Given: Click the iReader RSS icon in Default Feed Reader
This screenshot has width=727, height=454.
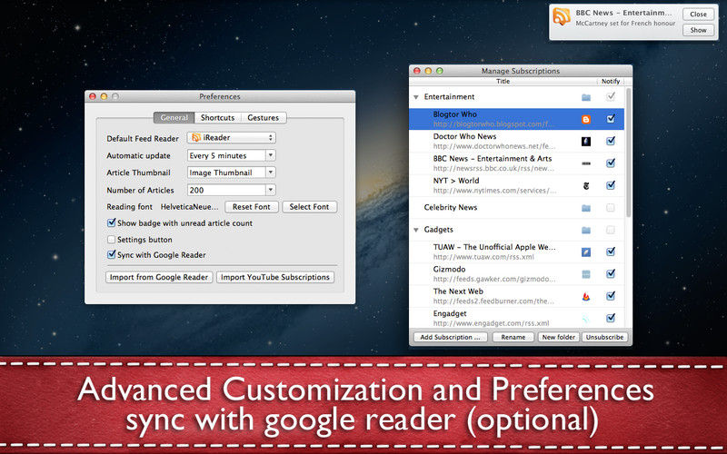Looking at the screenshot, I should tap(196, 138).
